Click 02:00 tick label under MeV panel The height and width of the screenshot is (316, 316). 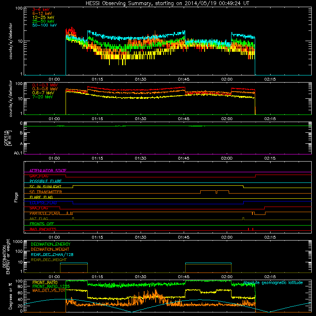pyautogui.click(x=227, y=119)
